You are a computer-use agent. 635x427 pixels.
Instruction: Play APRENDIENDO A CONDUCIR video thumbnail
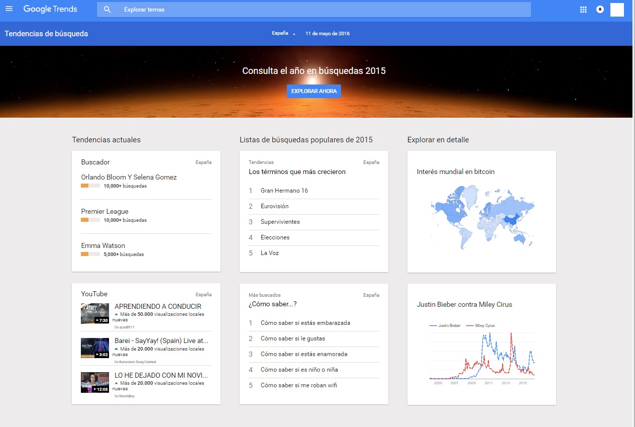(95, 314)
